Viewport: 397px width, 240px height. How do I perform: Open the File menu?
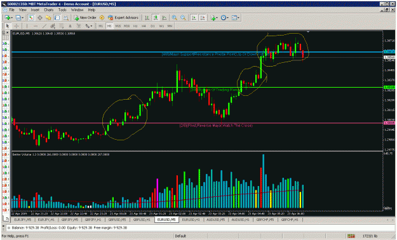[11, 10]
